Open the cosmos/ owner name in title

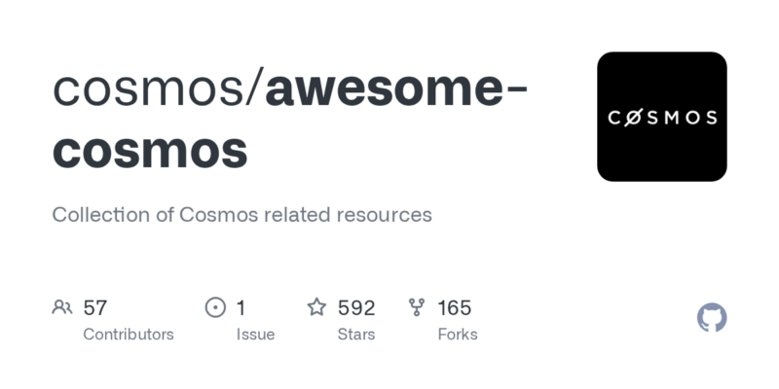[x=159, y=88]
